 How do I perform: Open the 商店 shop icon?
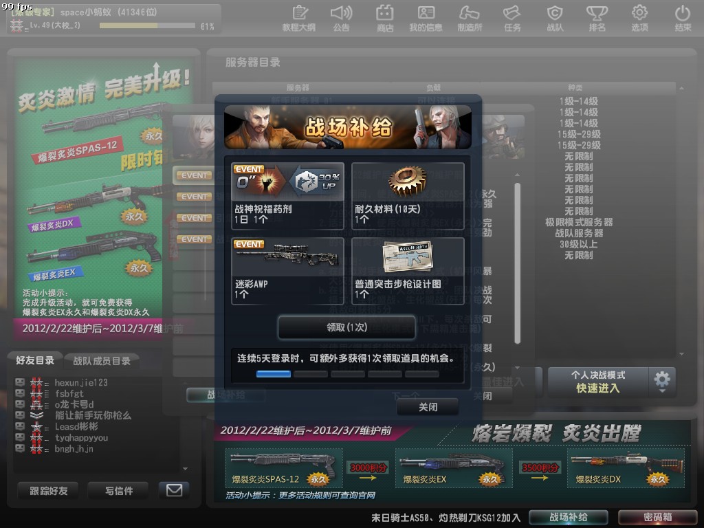point(385,19)
